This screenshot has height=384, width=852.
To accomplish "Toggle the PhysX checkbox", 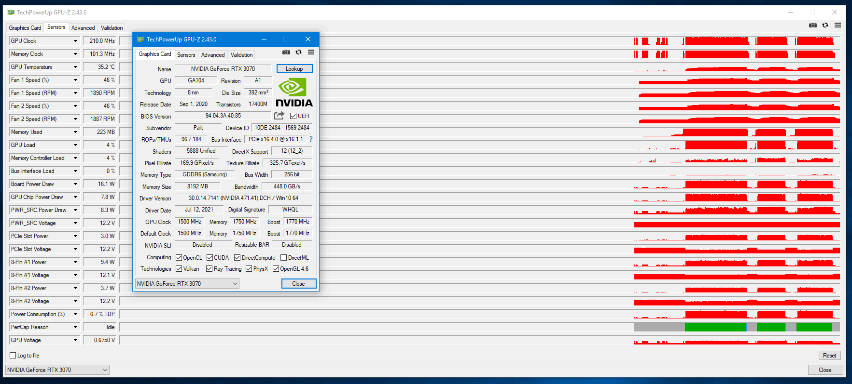I will 249,269.
